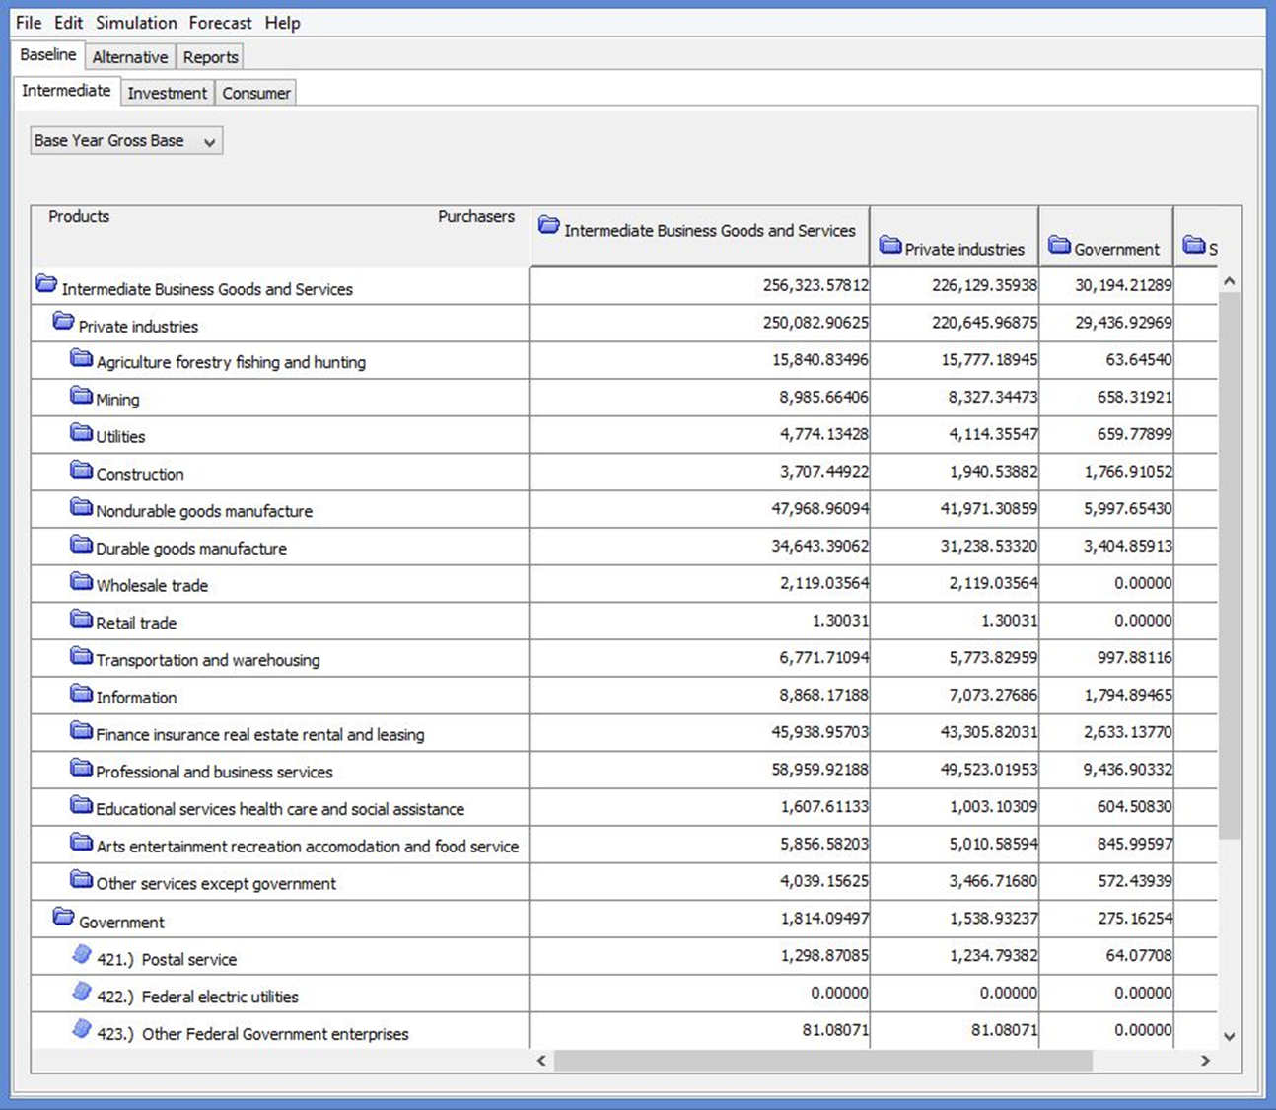Select the Construction row label
The image size is (1276, 1110).
pos(140,474)
